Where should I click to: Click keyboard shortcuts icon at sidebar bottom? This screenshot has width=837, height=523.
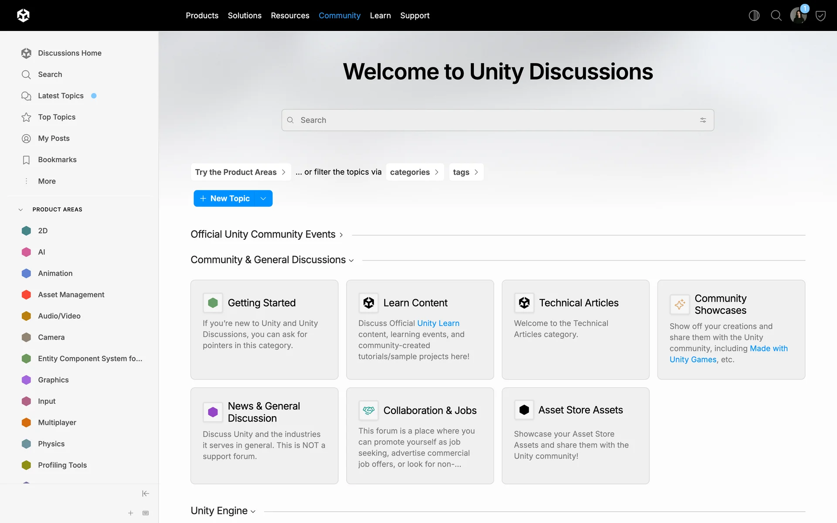pos(146,513)
